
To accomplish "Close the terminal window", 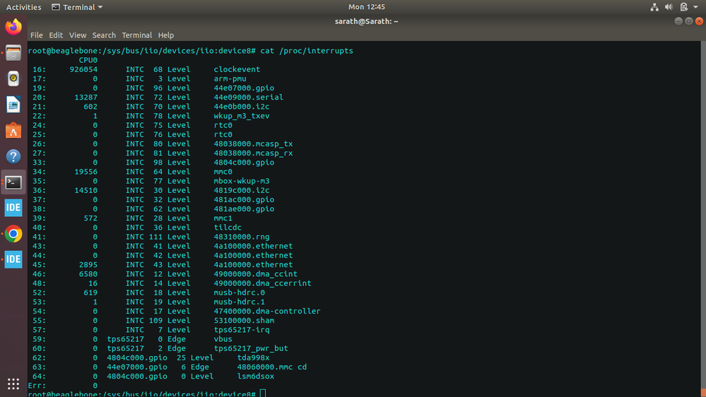I will click(x=699, y=21).
